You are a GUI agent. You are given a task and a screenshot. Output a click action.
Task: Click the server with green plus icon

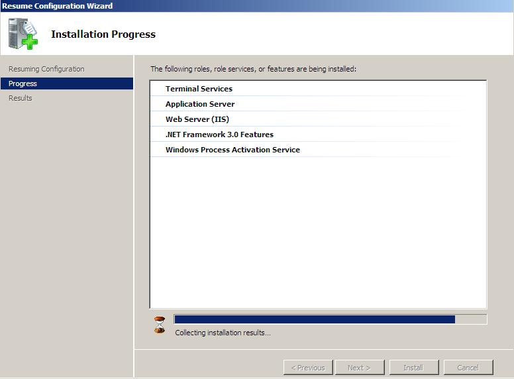click(x=23, y=34)
